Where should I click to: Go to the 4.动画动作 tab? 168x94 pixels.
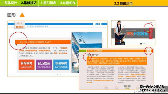click(68, 3)
